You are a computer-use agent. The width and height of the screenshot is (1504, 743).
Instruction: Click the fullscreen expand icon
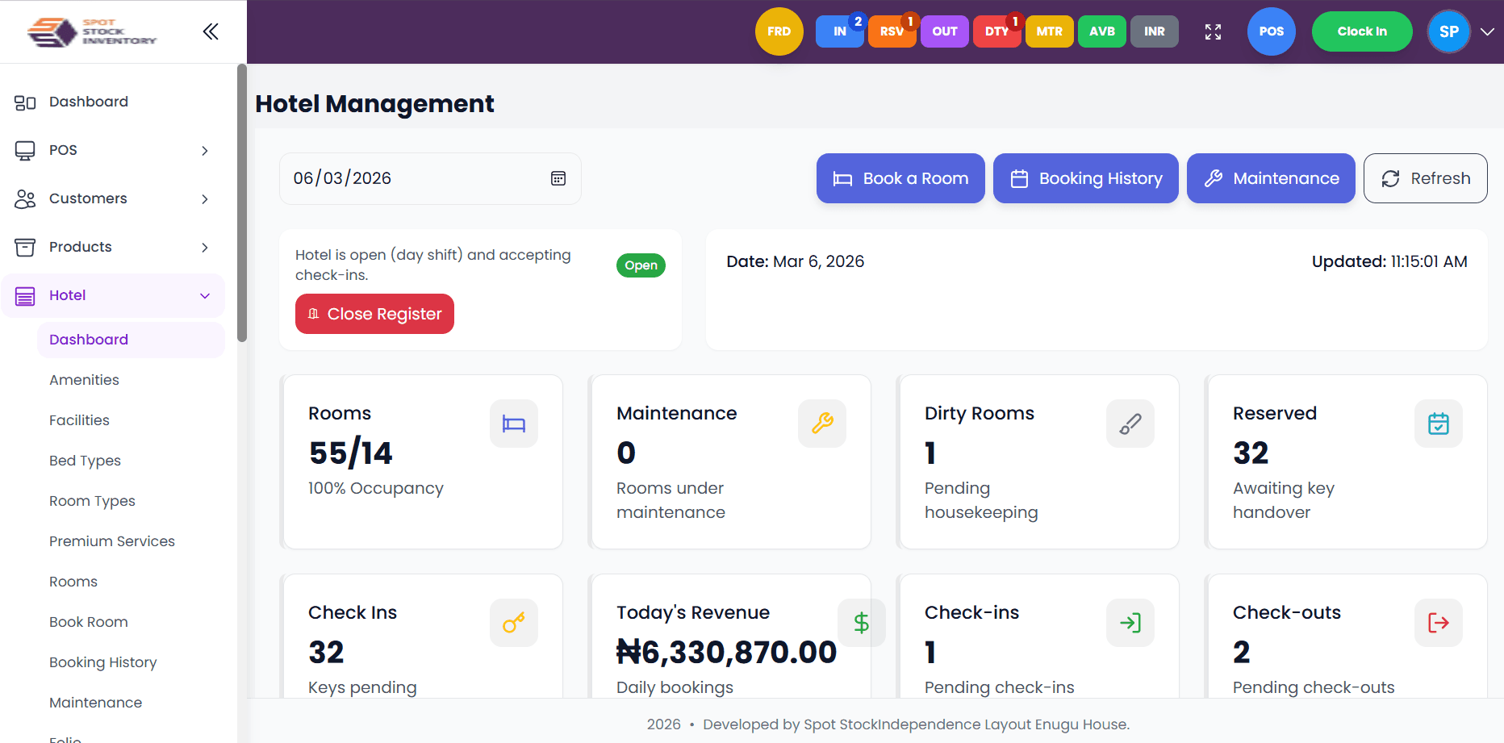1213,31
